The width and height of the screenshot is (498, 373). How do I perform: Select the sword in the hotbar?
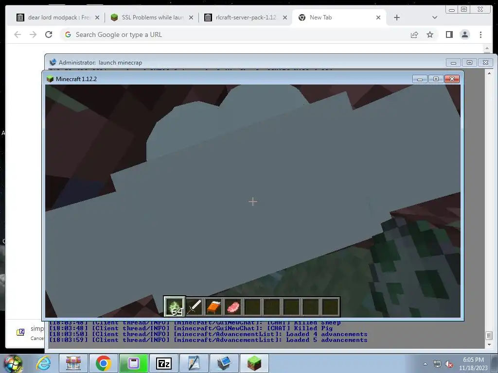tap(194, 307)
